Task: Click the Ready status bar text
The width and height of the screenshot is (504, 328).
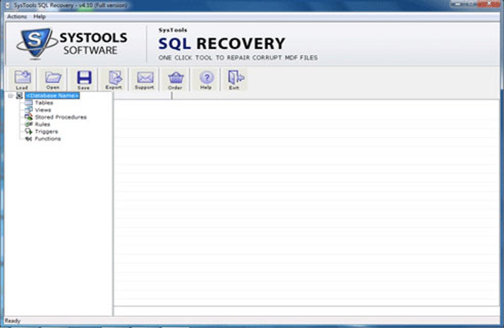Action: point(12,321)
